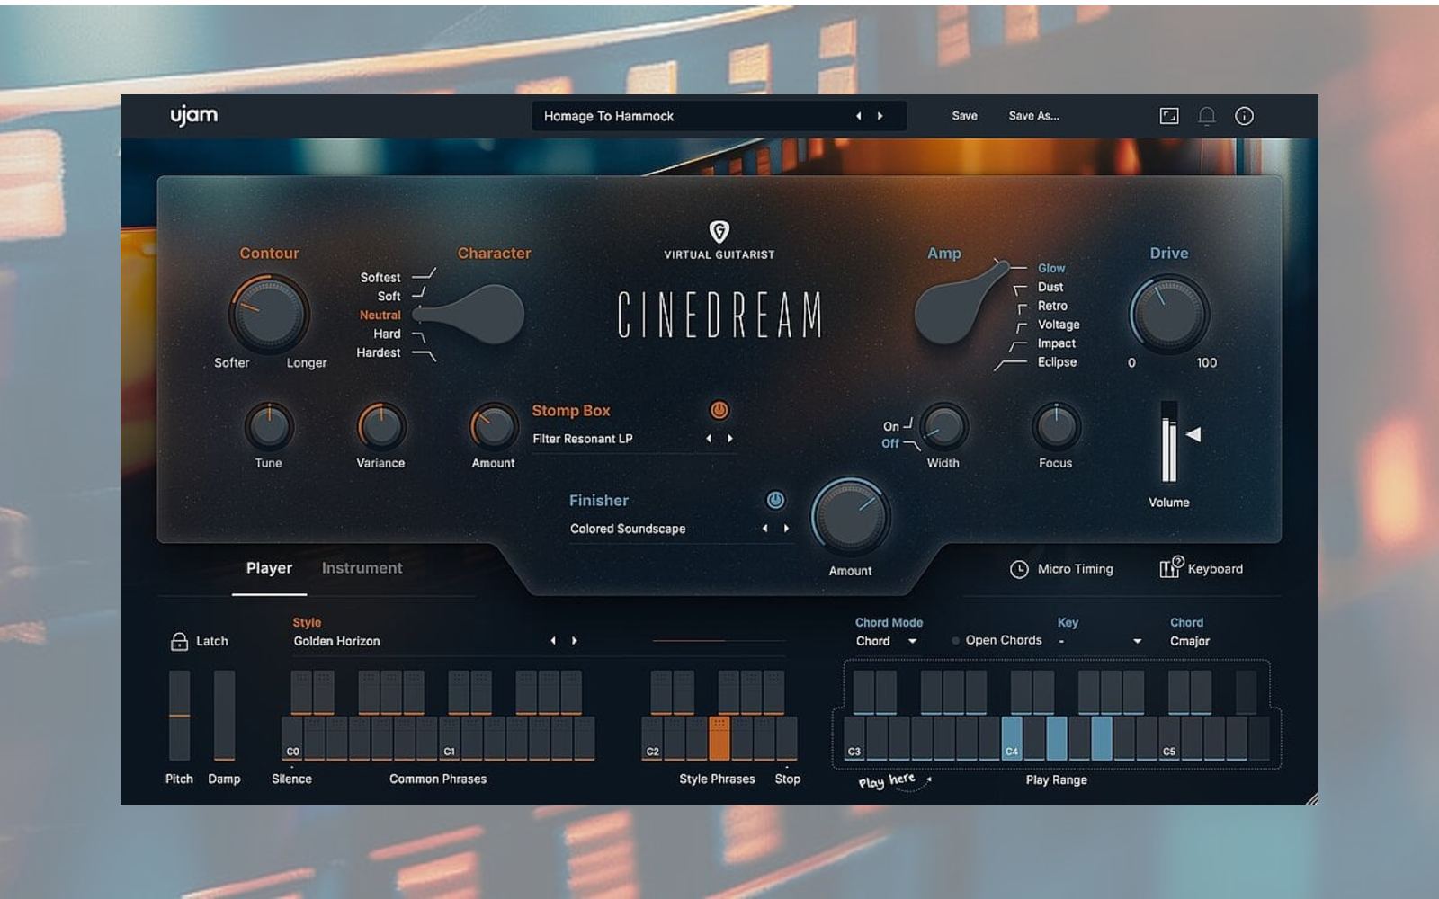Click the Save As... button

(x=1034, y=116)
